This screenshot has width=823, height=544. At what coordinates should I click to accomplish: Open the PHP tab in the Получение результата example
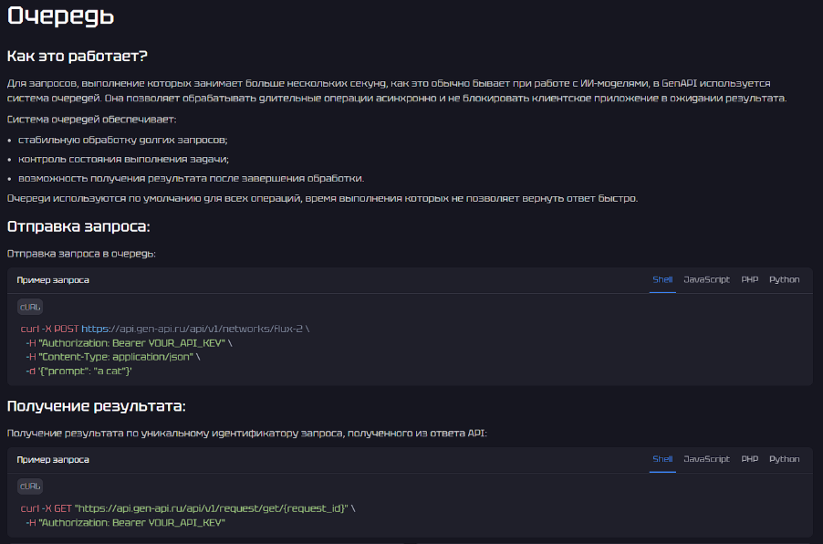pos(749,459)
